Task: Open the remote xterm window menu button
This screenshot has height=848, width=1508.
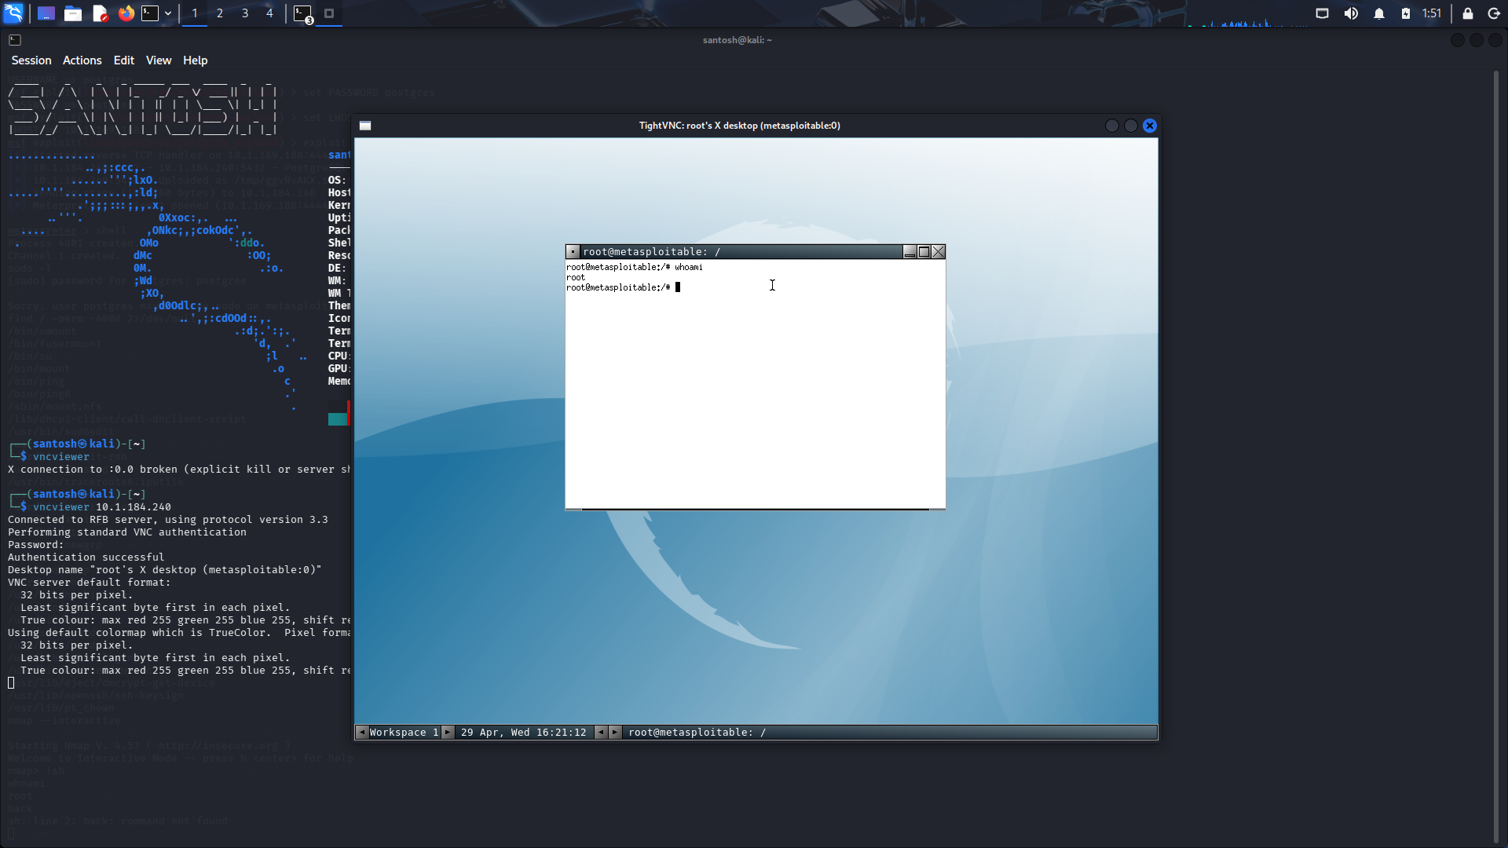Action: (573, 252)
